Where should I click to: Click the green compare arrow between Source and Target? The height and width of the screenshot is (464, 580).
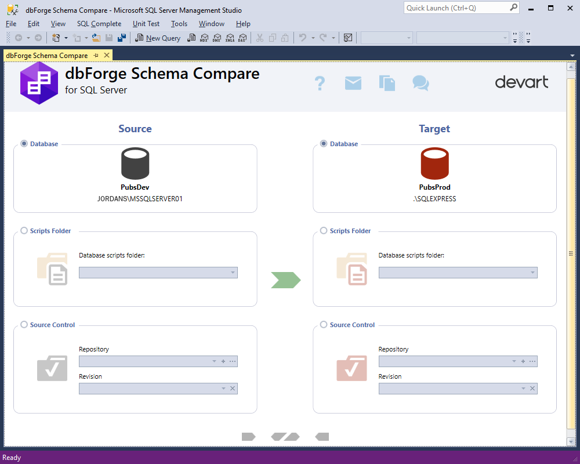[x=285, y=280]
